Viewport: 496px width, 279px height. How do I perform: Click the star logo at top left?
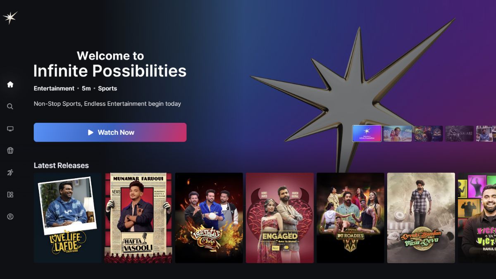[10, 17]
